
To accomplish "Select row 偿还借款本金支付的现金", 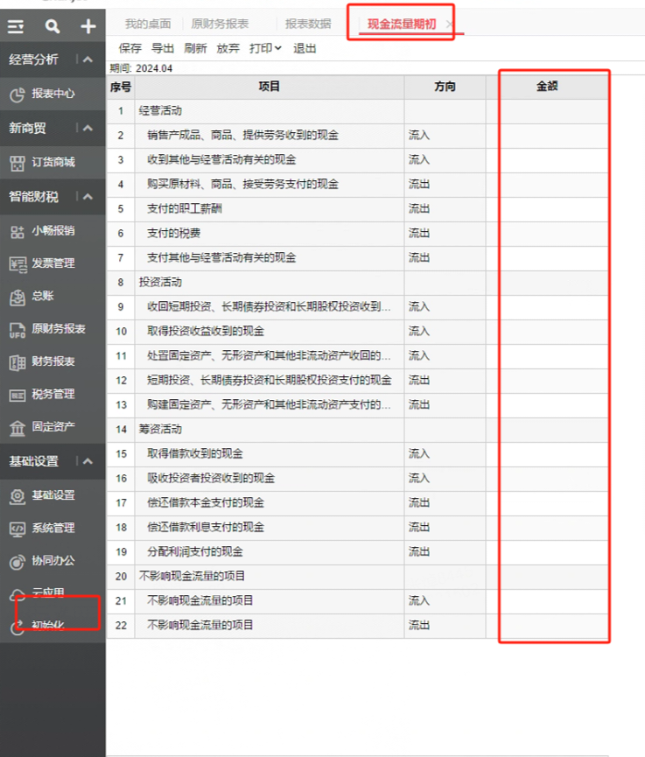I will point(358,503).
